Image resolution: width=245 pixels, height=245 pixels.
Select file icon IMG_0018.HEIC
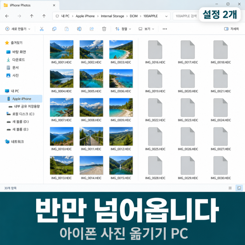[221, 50]
